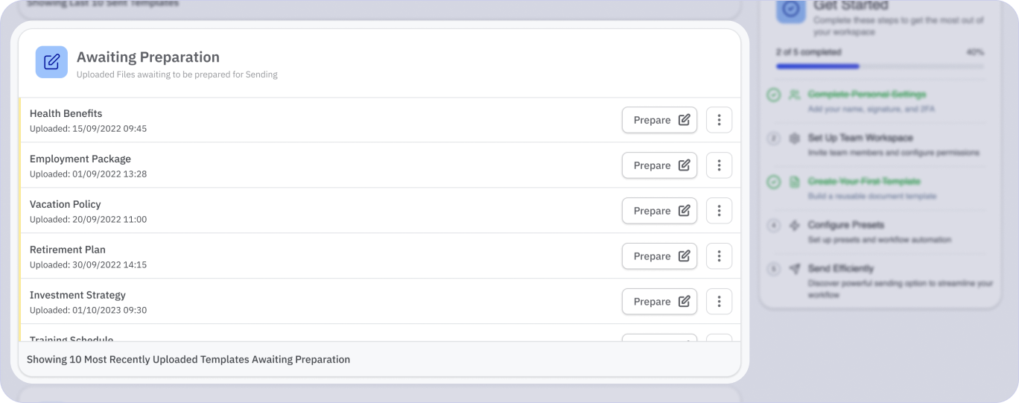This screenshot has width=1019, height=403.
Task: Click the Get Started compass icon
Action: click(x=791, y=9)
